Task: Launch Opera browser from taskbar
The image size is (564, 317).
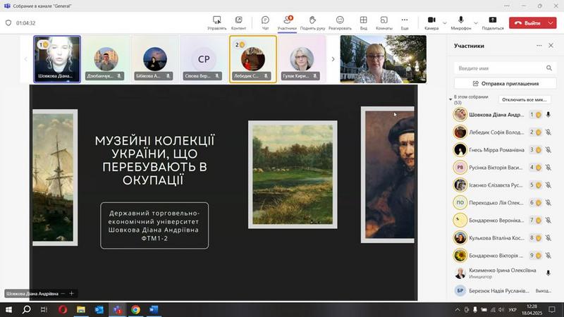Action: tap(63, 309)
